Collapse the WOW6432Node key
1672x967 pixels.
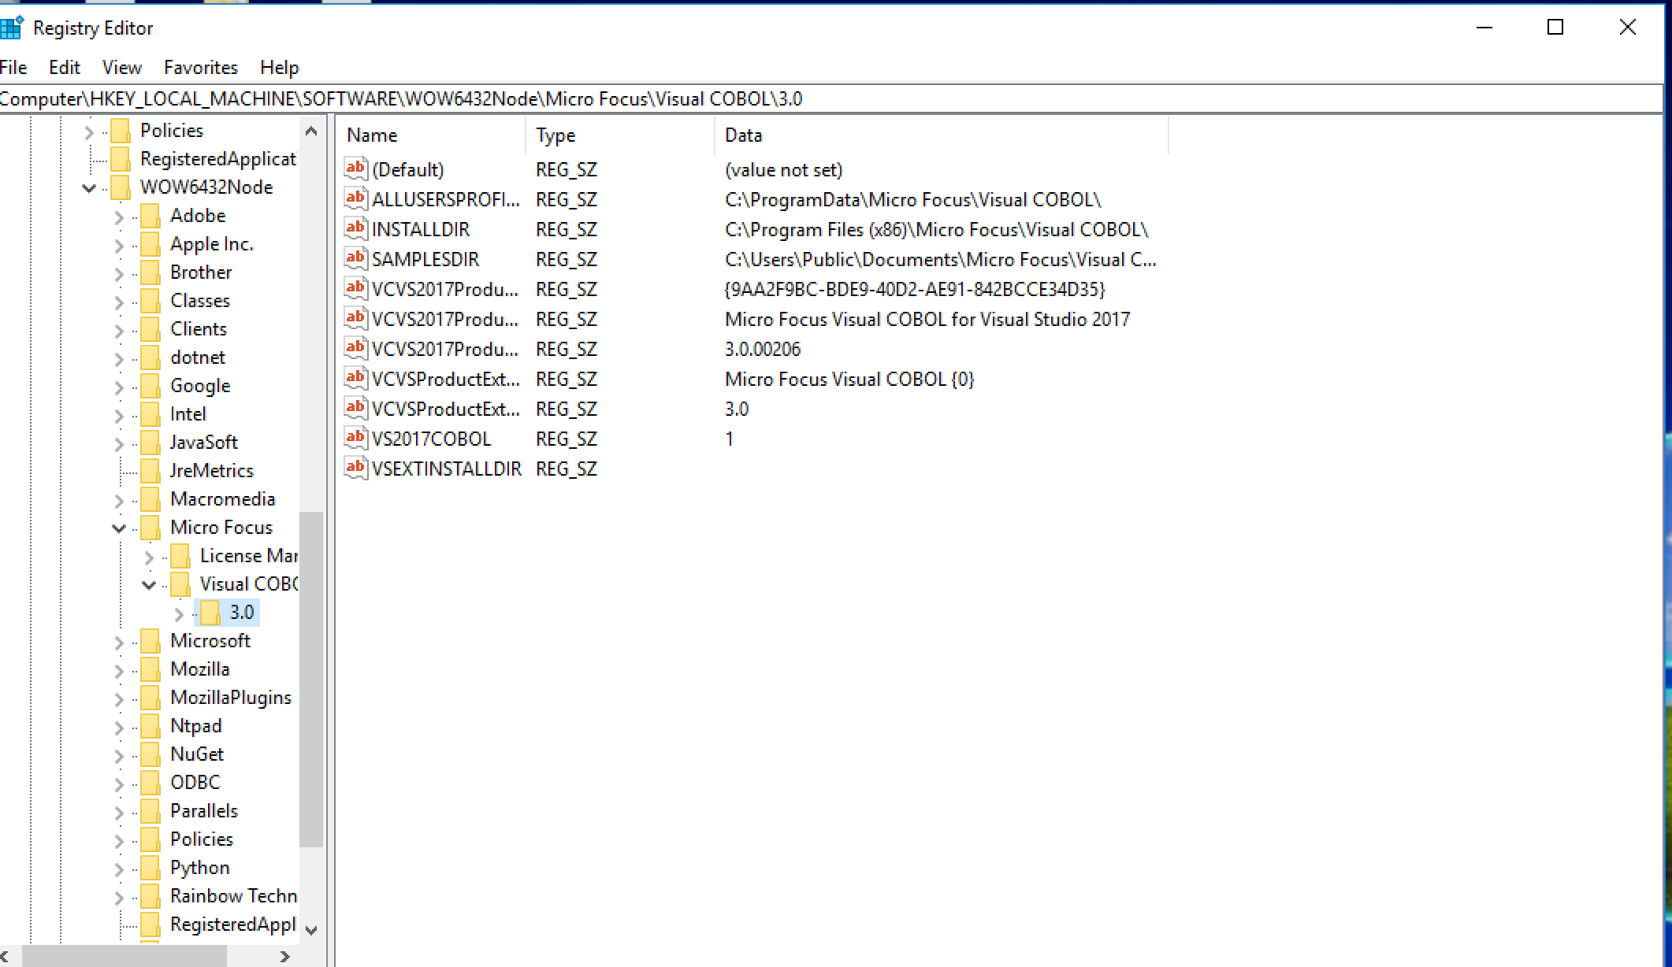(x=89, y=187)
